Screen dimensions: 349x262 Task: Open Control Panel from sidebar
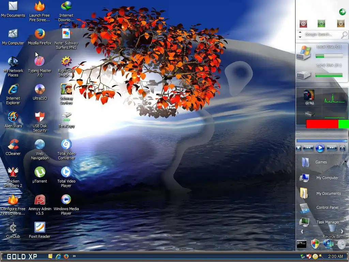coord(319,208)
